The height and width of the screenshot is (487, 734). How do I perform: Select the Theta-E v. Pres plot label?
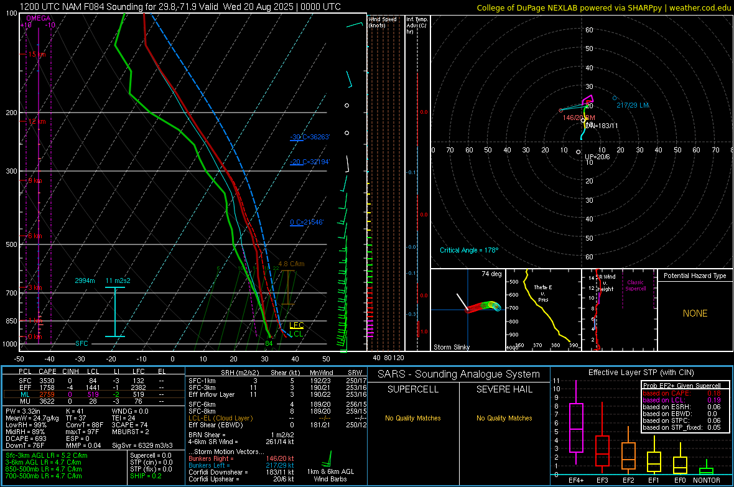click(x=543, y=293)
